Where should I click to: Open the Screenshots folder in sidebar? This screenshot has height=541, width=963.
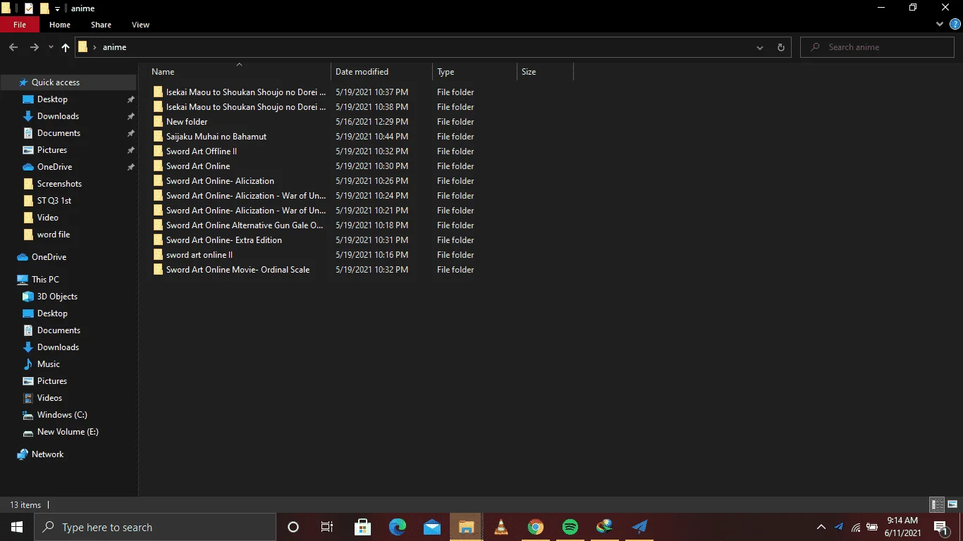tap(59, 184)
